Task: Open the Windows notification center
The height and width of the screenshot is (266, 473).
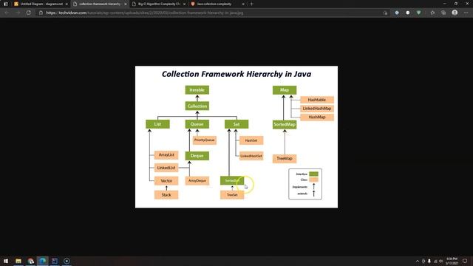Action: (x=465, y=261)
